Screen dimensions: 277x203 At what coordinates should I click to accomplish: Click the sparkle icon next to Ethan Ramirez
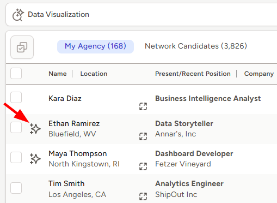click(x=35, y=129)
